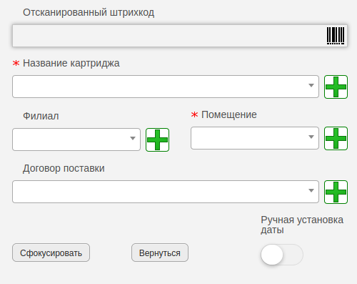This screenshot has width=357, height=284.
Task: Click the Вернуться button
Action: tap(160, 253)
